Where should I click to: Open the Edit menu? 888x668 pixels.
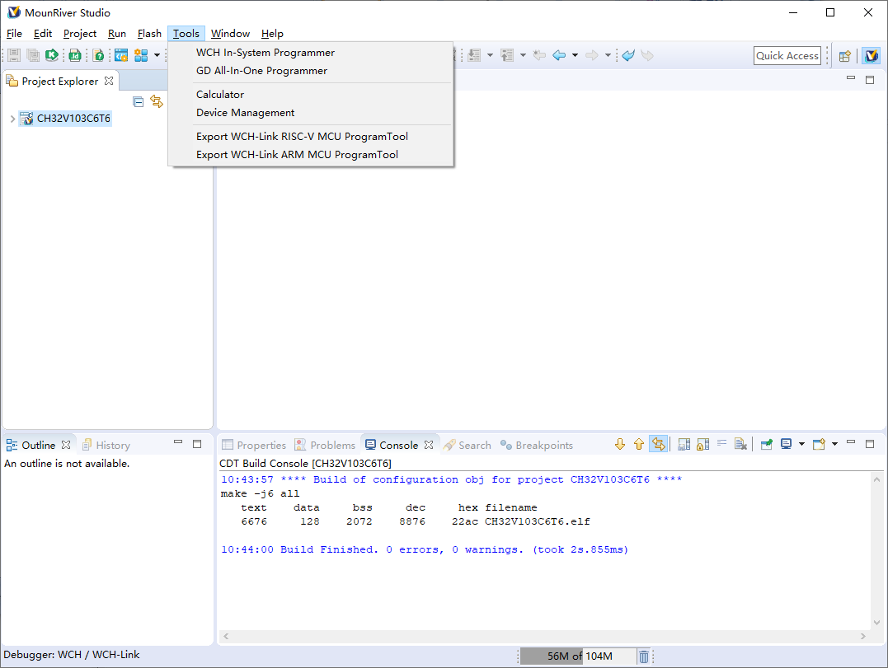[x=43, y=34]
